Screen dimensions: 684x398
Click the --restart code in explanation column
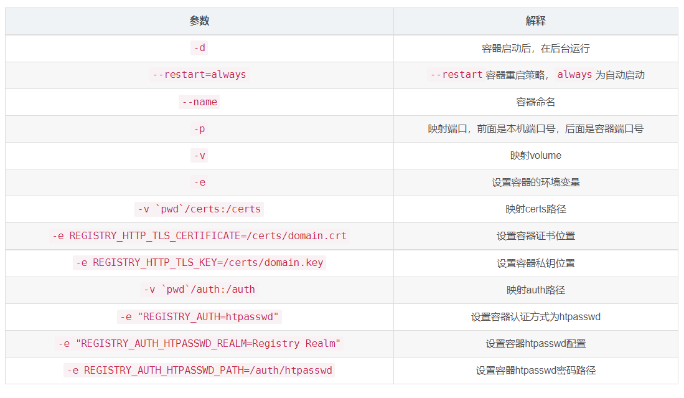click(456, 75)
